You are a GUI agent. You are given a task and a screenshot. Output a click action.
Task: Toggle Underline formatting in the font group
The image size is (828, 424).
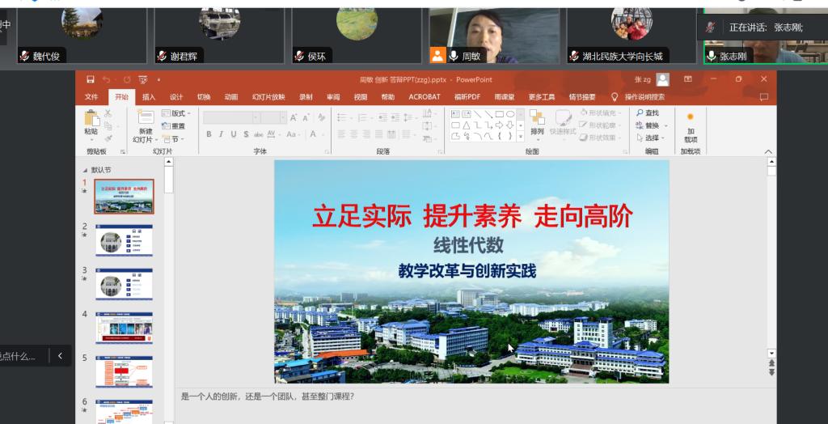[x=233, y=134]
